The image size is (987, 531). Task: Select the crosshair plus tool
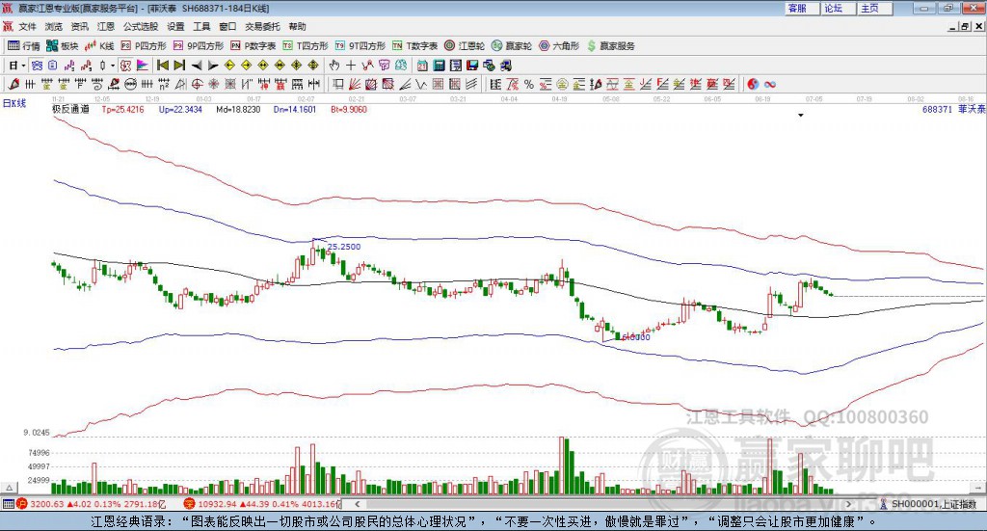(x=351, y=66)
